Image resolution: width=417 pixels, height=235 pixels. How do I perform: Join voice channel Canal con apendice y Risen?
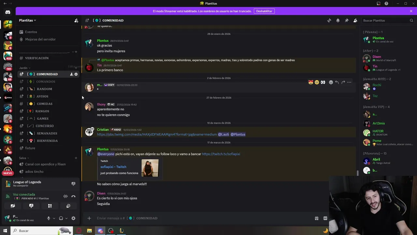click(x=45, y=164)
